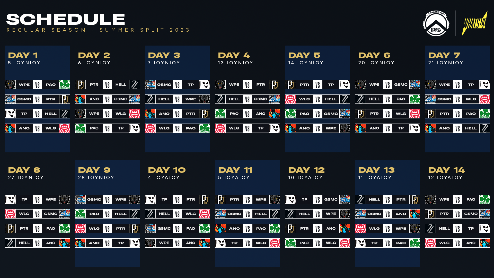Click VS badge in Day 4 PAO vs ANO
The height and width of the screenshot is (278, 494).
tap(248, 114)
